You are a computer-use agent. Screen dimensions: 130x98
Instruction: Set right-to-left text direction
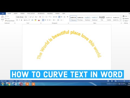[x=61, y=17]
